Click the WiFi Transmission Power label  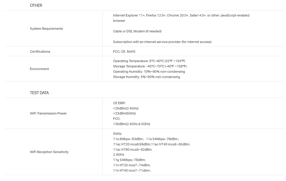pyautogui.click(x=48, y=113)
